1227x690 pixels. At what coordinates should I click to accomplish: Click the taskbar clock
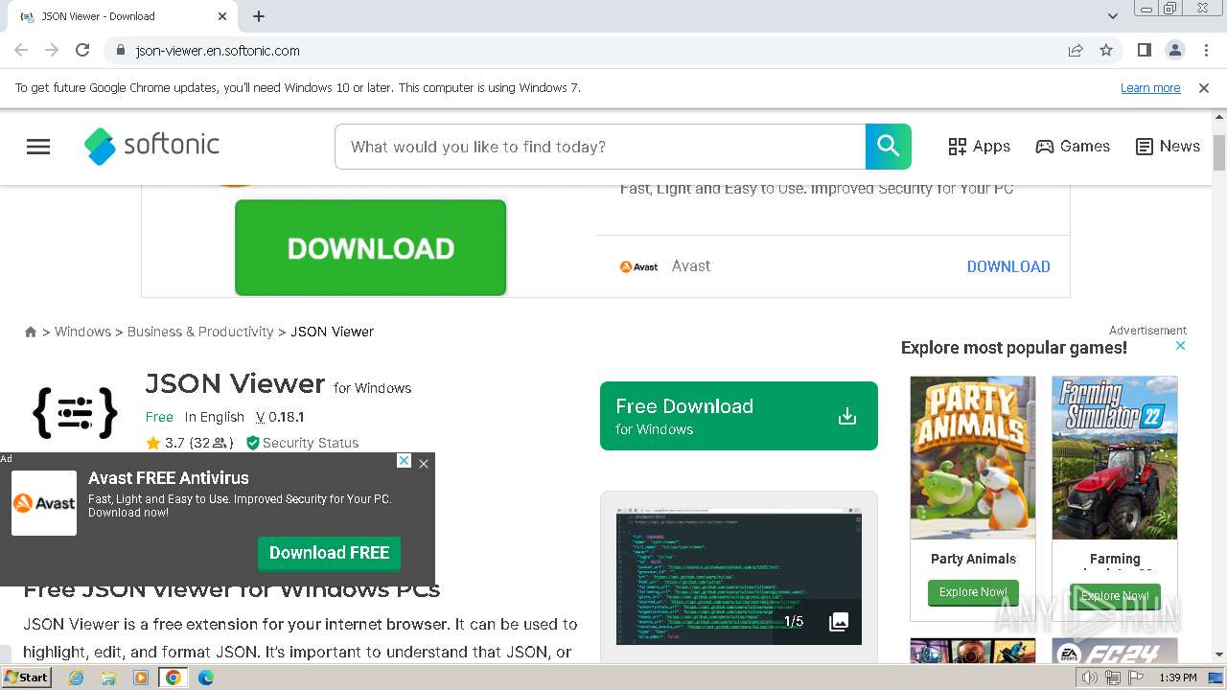tap(1177, 678)
